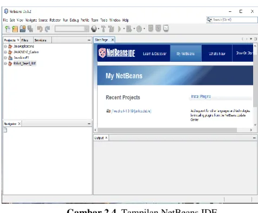Select the JavaApplication1 project name
The width and height of the screenshot is (258, 213).
(24, 46)
